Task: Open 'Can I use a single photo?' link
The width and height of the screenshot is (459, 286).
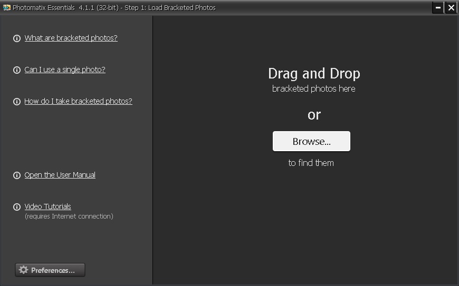Action: (x=65, y=70)
